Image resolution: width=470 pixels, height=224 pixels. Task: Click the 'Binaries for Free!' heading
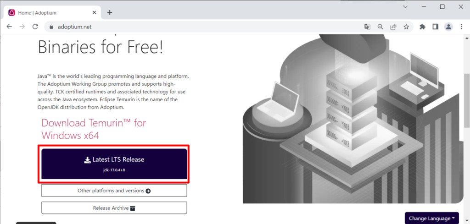[x=101, y=47]
